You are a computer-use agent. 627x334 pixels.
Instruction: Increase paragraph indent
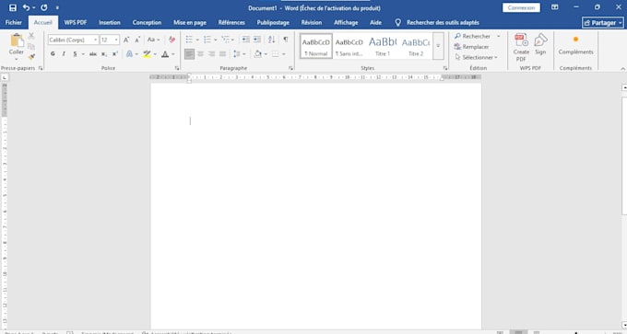tap(256, 40)
